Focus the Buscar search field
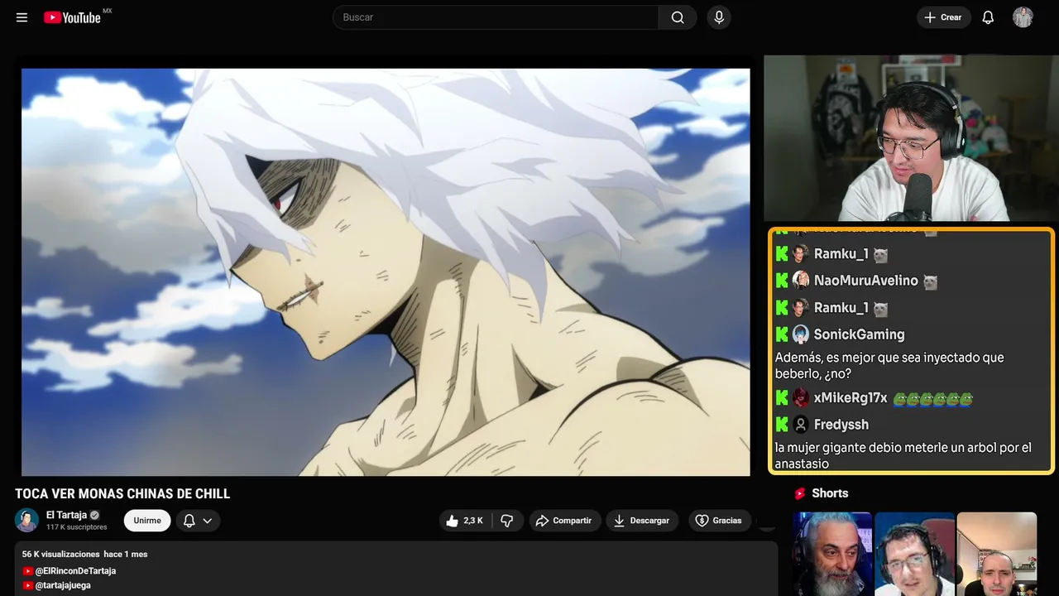 496,17
